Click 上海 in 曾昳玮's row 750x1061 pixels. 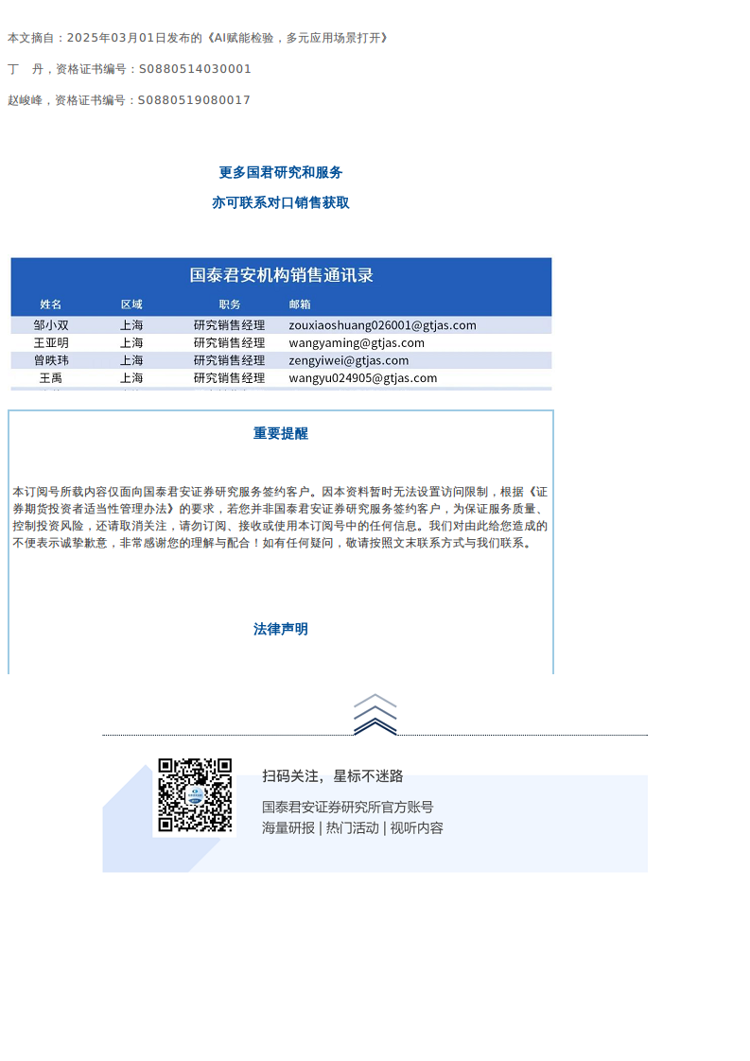(x=132, y=360)
